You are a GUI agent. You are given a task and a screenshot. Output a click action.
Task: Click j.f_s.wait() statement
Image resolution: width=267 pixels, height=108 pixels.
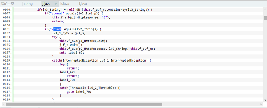(x=71, y=45)
